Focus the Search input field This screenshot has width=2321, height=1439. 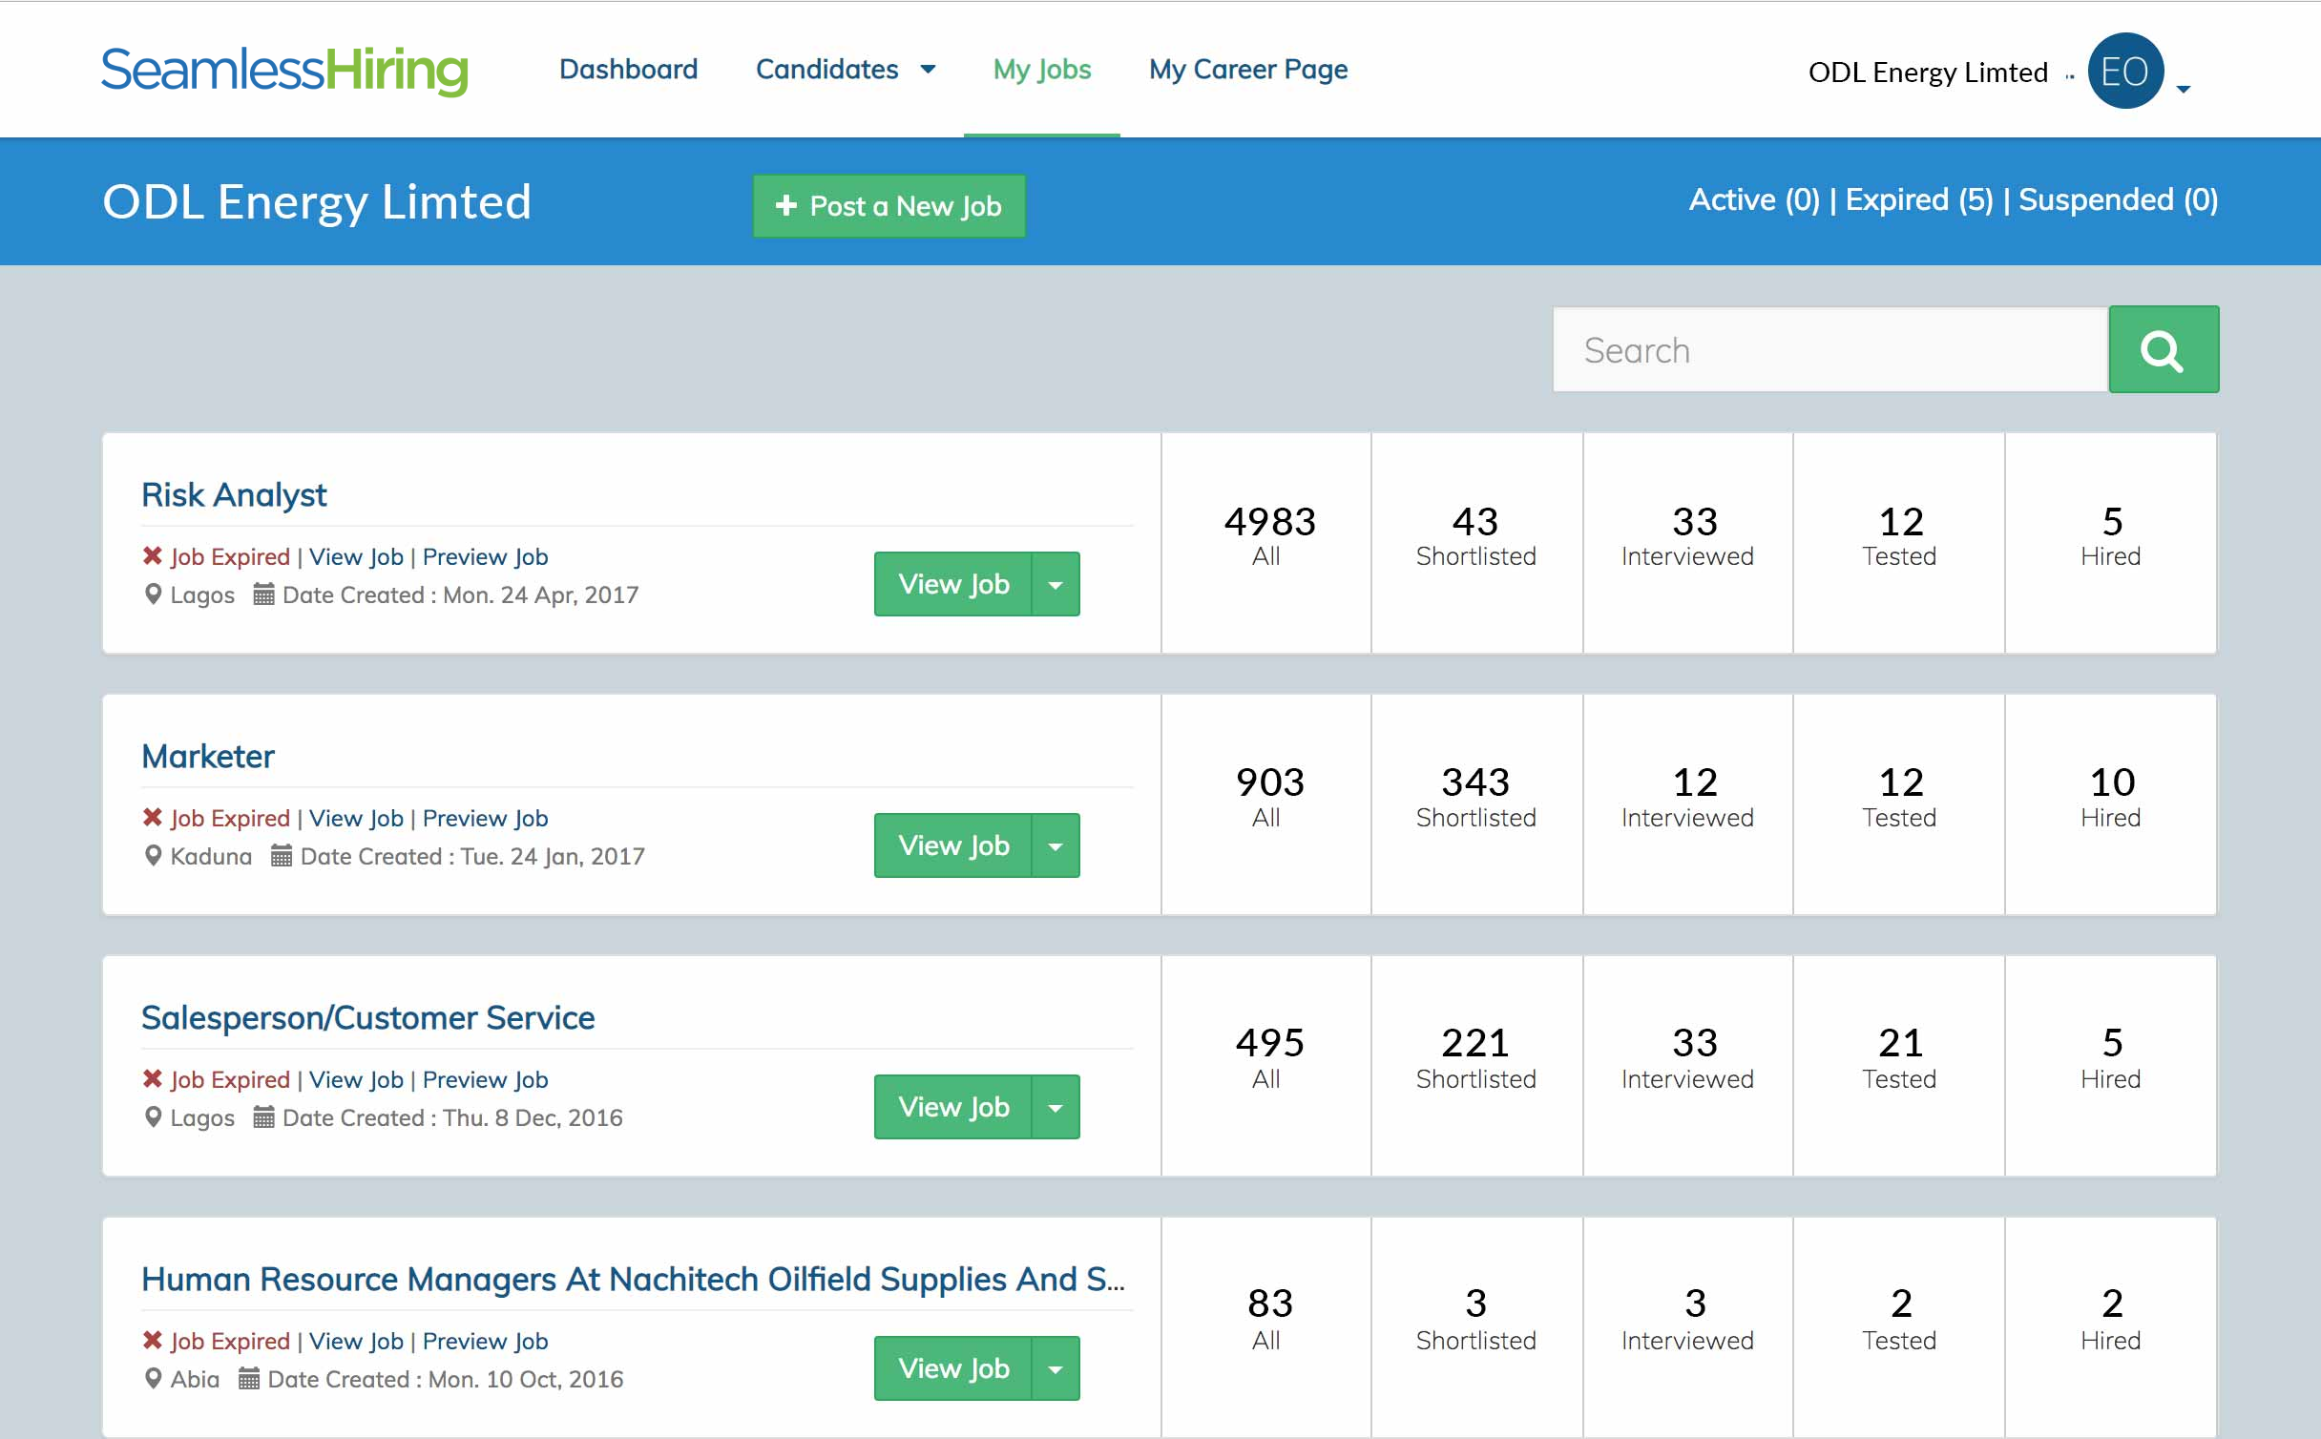click(x=1830, y=350)
